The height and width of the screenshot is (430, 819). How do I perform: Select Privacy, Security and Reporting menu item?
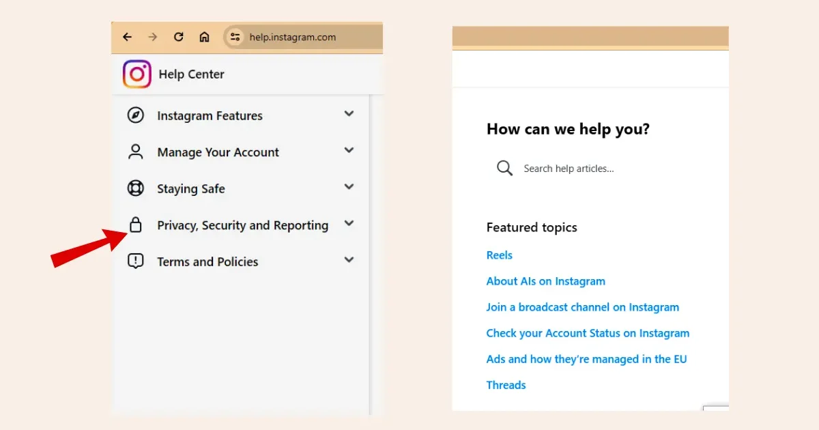point(242,225)
